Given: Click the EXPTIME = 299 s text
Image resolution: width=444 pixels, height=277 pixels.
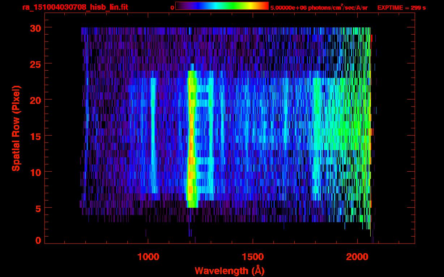Looking at the screenshot, I should [x=401, y=8].
